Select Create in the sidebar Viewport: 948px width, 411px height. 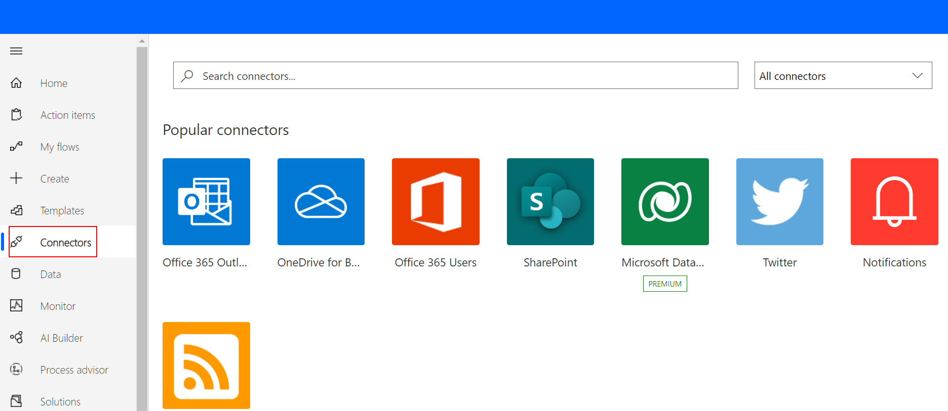click(55, 179)
